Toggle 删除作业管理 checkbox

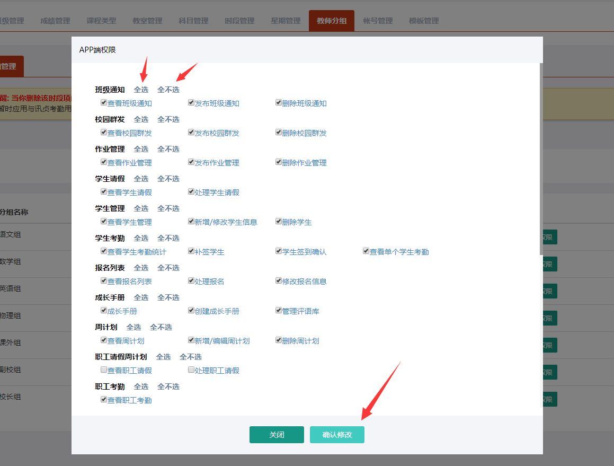279,162
